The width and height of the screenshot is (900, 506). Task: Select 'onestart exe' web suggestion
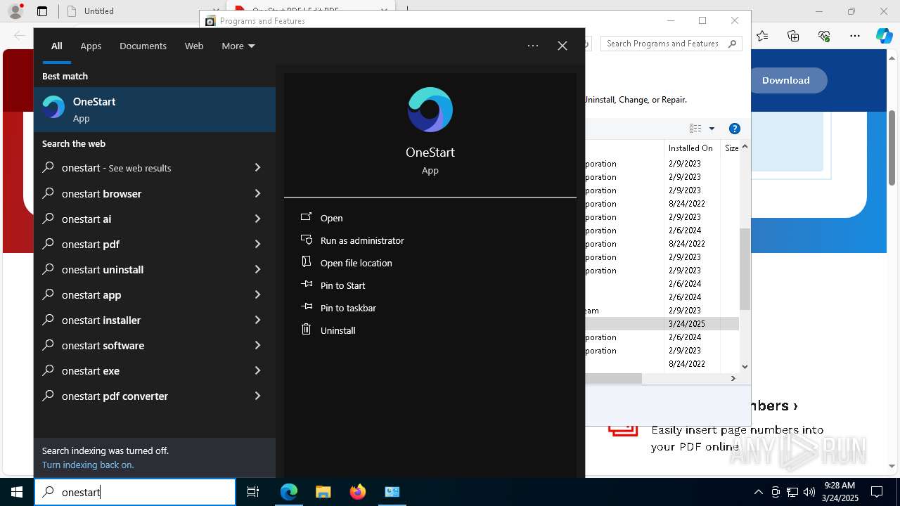[155, 370]
